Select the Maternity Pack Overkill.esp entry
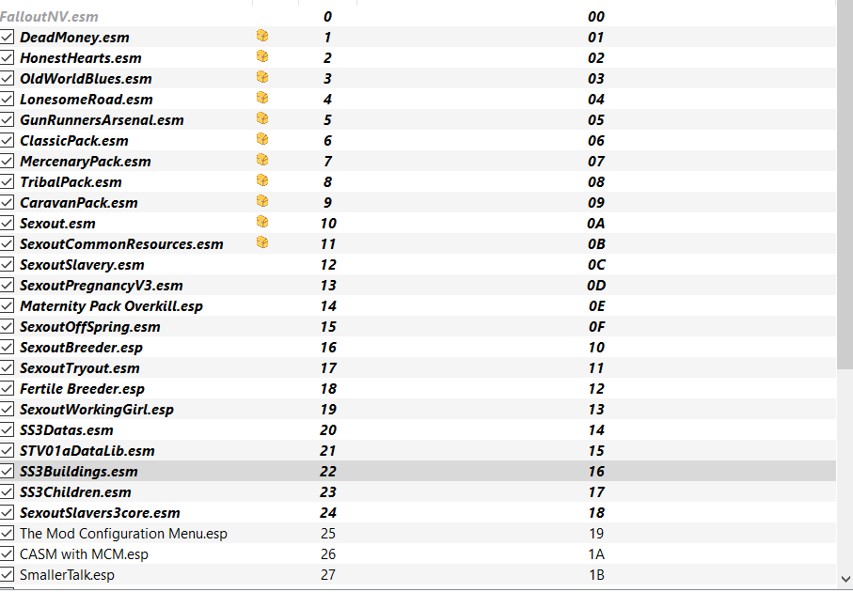853x592 pixels. [418, 306]
